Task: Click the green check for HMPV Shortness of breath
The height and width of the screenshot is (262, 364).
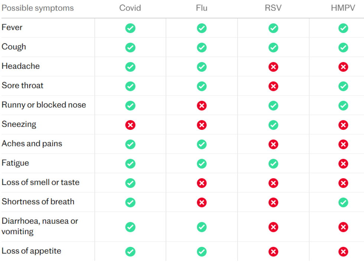Action: tap(343, 202)
